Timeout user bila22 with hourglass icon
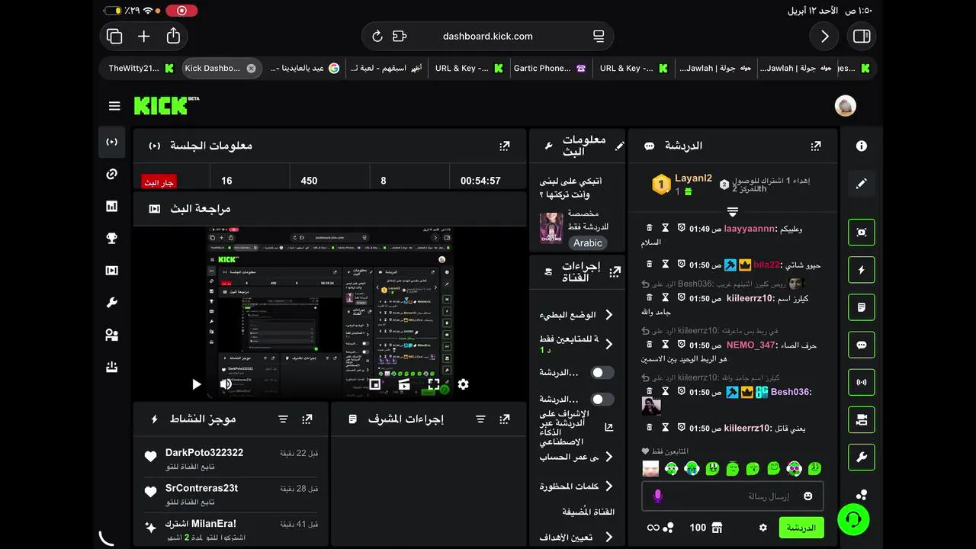 (665, 265)
